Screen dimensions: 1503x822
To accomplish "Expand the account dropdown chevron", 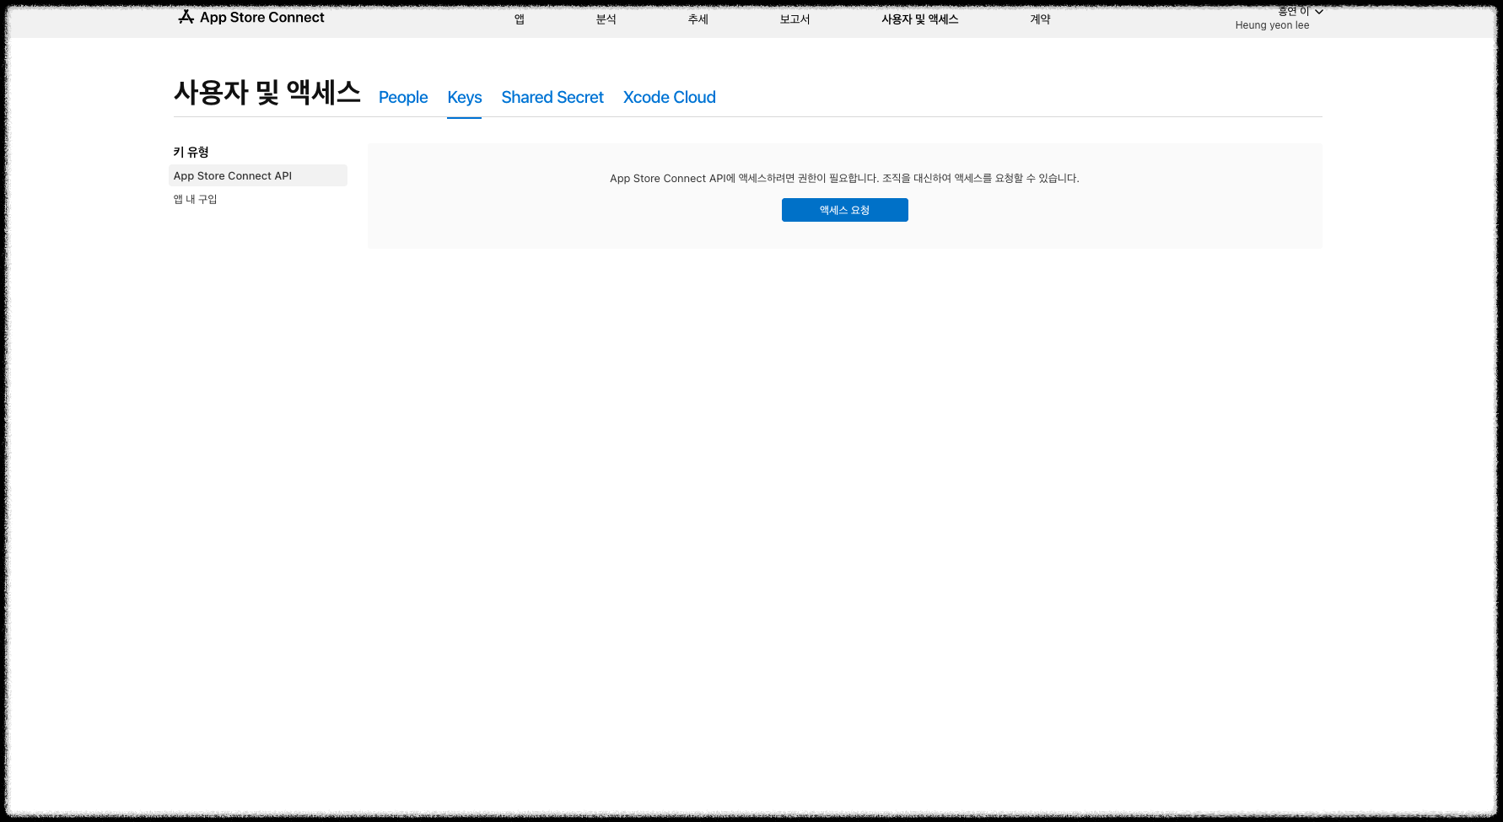I will point(1319,12).
